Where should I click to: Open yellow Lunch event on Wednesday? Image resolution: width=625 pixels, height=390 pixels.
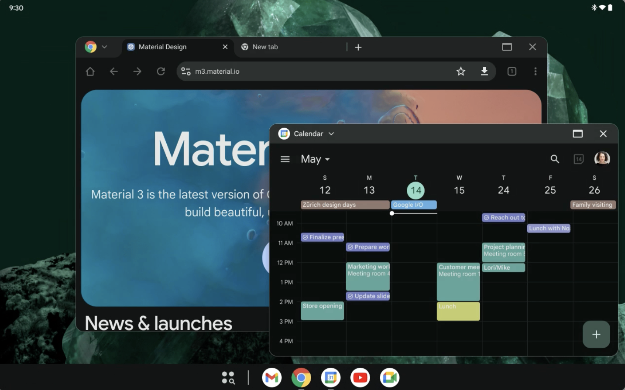click(x=458, y=311)
